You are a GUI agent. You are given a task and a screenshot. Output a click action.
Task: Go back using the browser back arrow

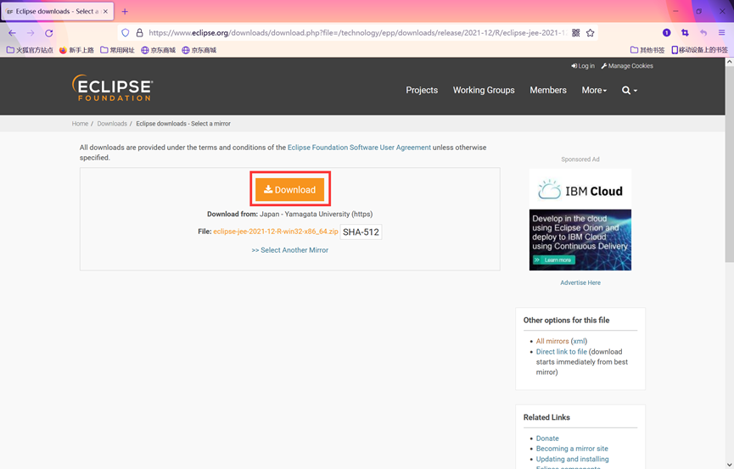[x=12, y=33]
